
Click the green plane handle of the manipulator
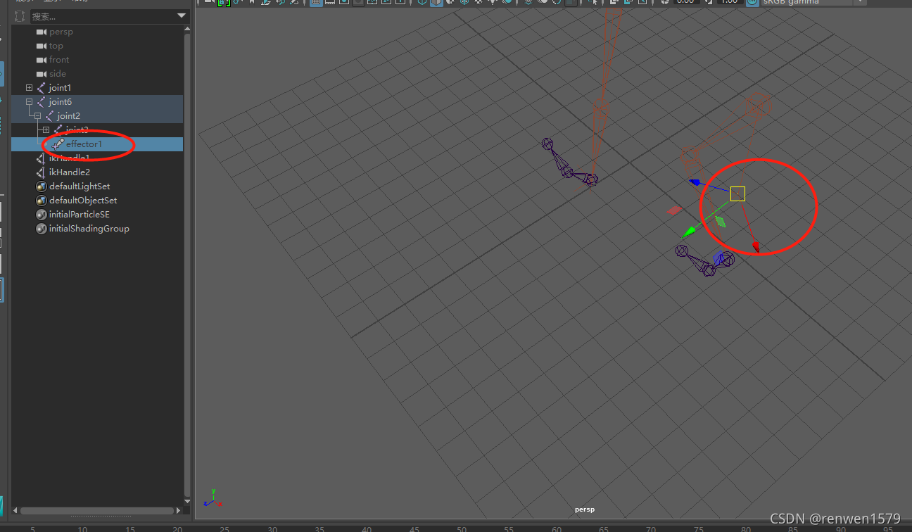721,222
